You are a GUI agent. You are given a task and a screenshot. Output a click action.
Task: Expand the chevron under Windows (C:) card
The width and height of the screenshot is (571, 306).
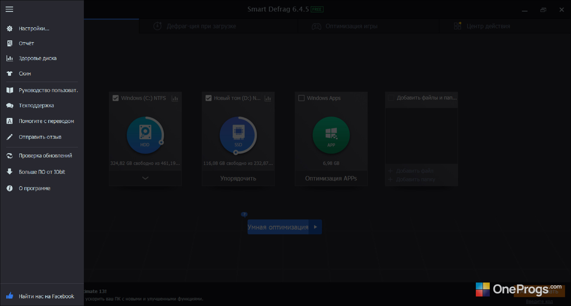145,178
